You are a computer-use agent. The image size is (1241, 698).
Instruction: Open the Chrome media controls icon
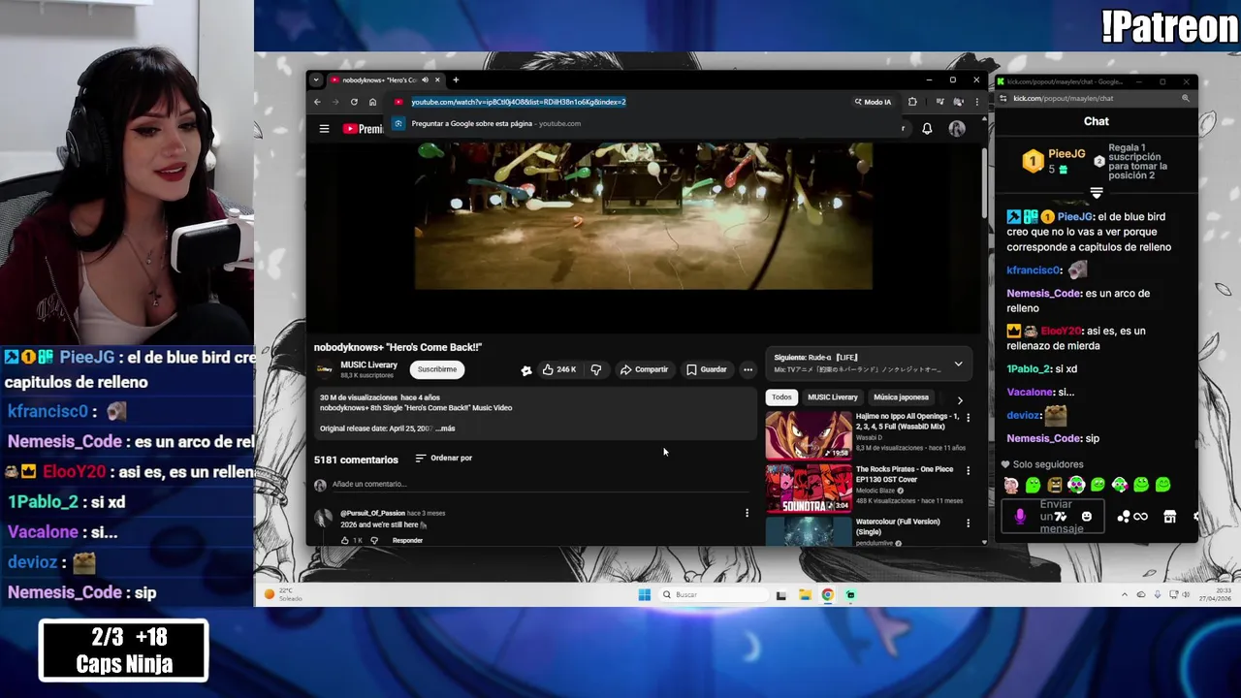coord(939,102)
